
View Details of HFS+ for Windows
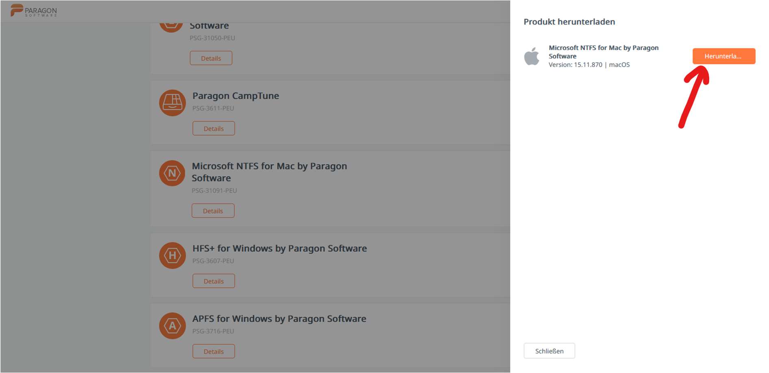pos(213,281)
